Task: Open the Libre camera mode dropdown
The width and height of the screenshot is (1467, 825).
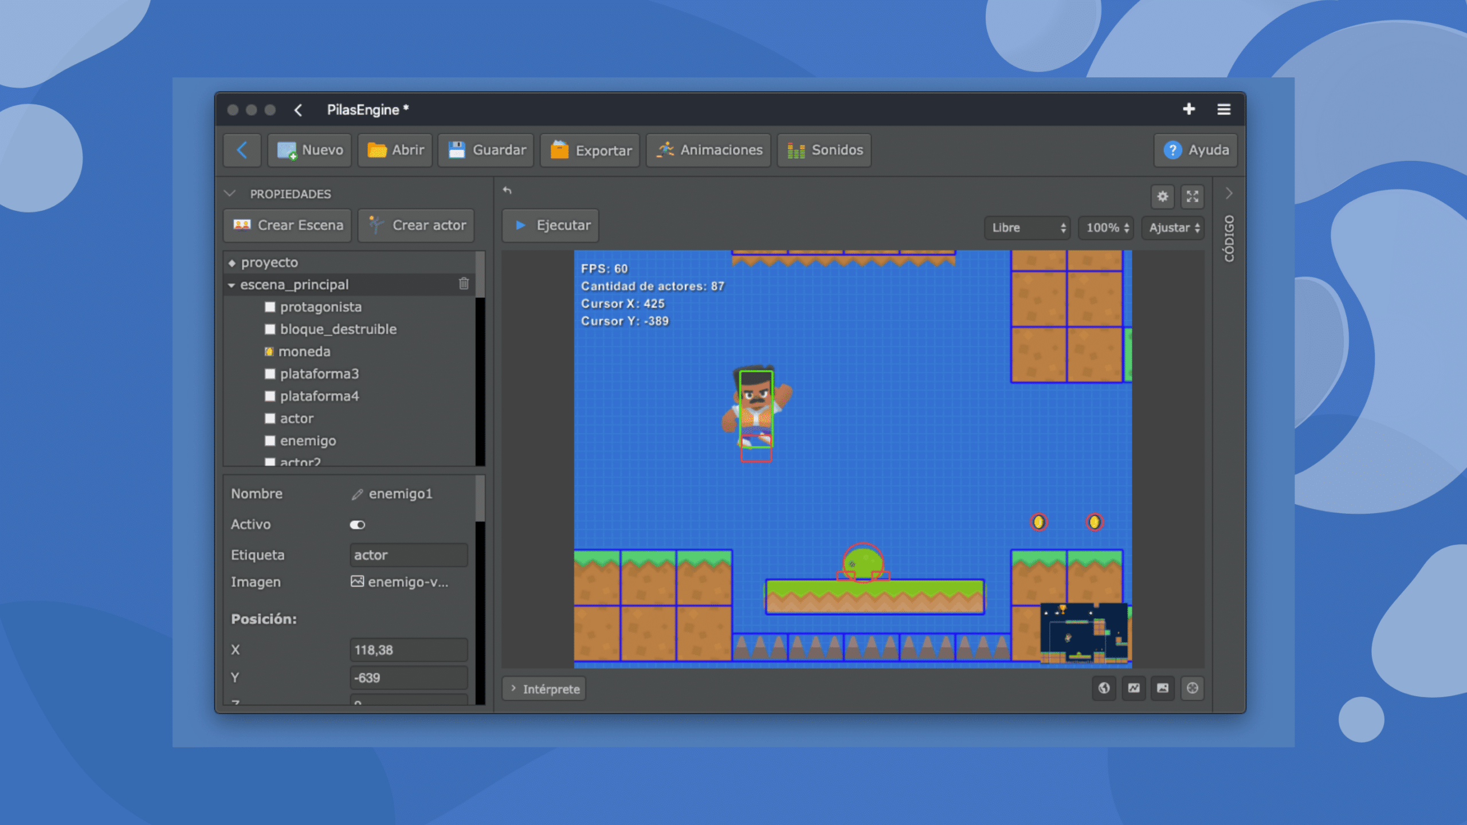Action: [1027, 227]
